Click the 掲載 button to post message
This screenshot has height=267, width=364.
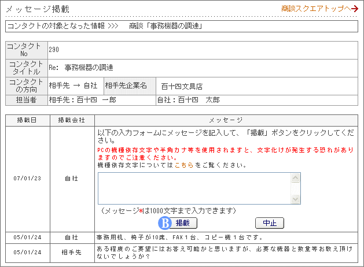183,222
